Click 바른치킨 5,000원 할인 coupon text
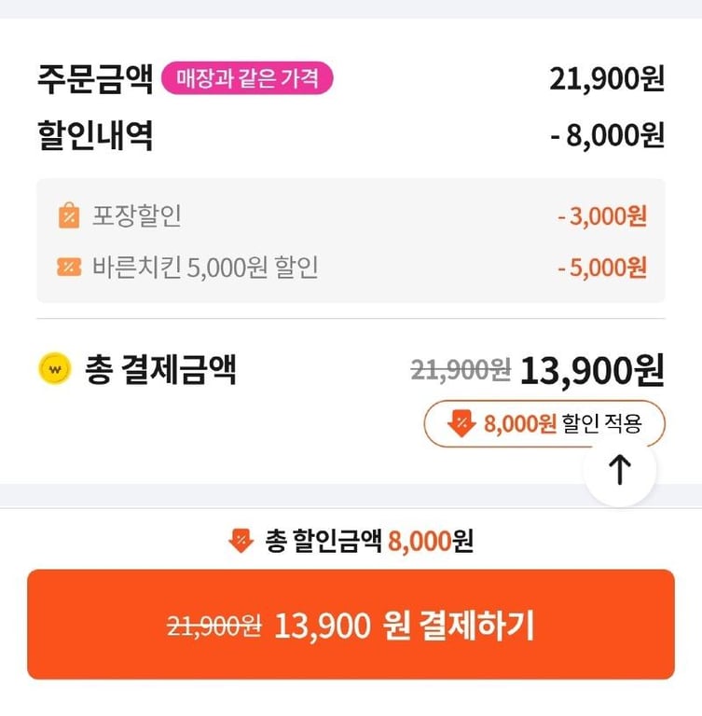702x716 pixels. pyautogui.click(x=205, y=268)
